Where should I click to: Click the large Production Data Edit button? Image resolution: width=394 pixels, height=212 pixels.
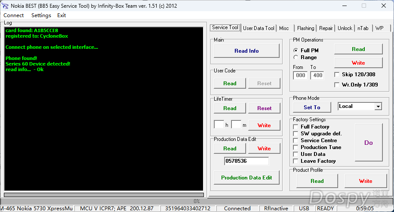(246, 178)
